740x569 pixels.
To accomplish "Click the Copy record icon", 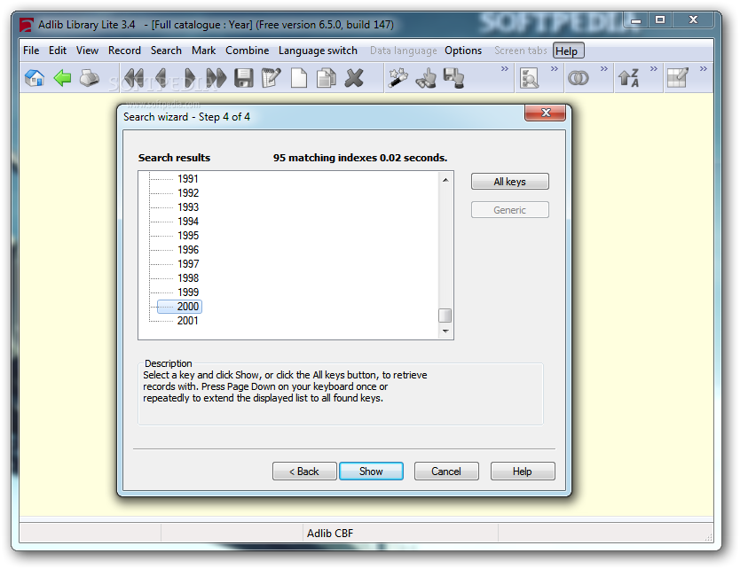I will click(x=327, y=78).
